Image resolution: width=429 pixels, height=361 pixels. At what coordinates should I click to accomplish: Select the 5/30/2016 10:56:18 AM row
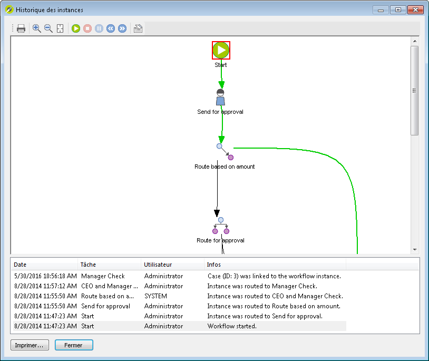tap(180, 276)
